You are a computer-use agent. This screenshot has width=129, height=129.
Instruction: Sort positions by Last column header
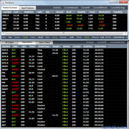point(18,12)
